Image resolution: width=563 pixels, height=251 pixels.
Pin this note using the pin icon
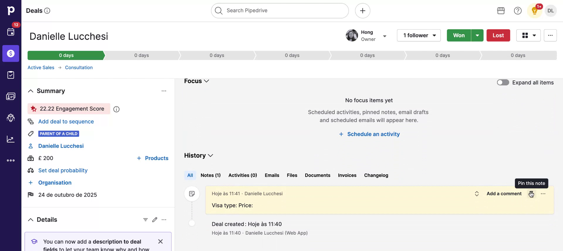click(x=531, y=194)
